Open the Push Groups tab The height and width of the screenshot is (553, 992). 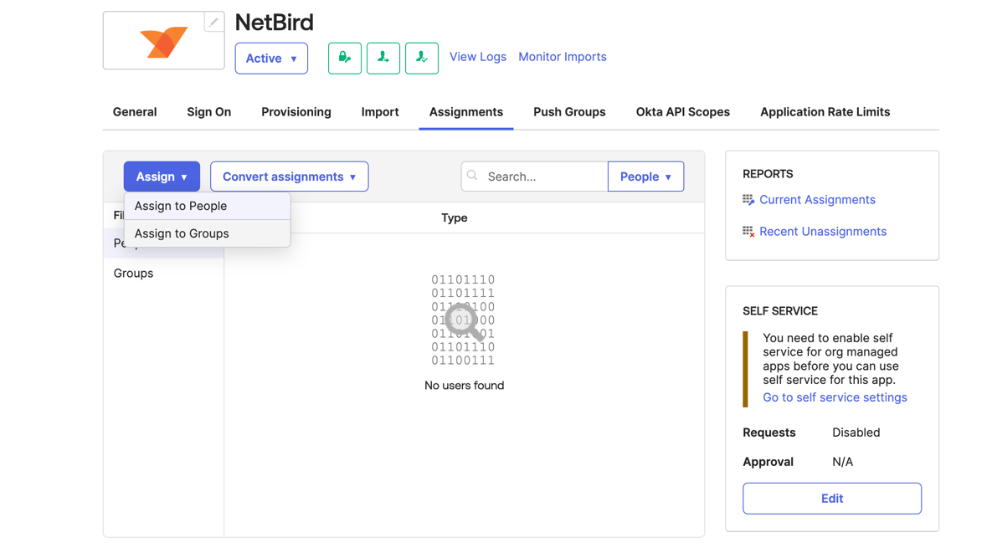[x=569, y=112]
